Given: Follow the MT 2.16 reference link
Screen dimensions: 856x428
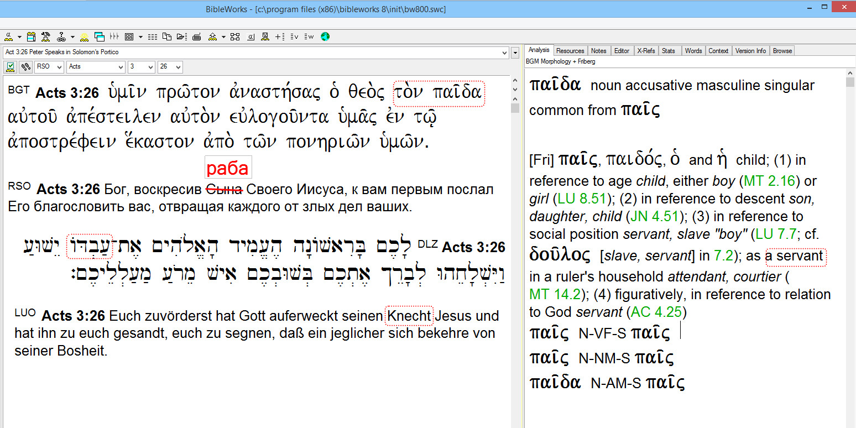Looking at the screenshot, I should (769, 181).
